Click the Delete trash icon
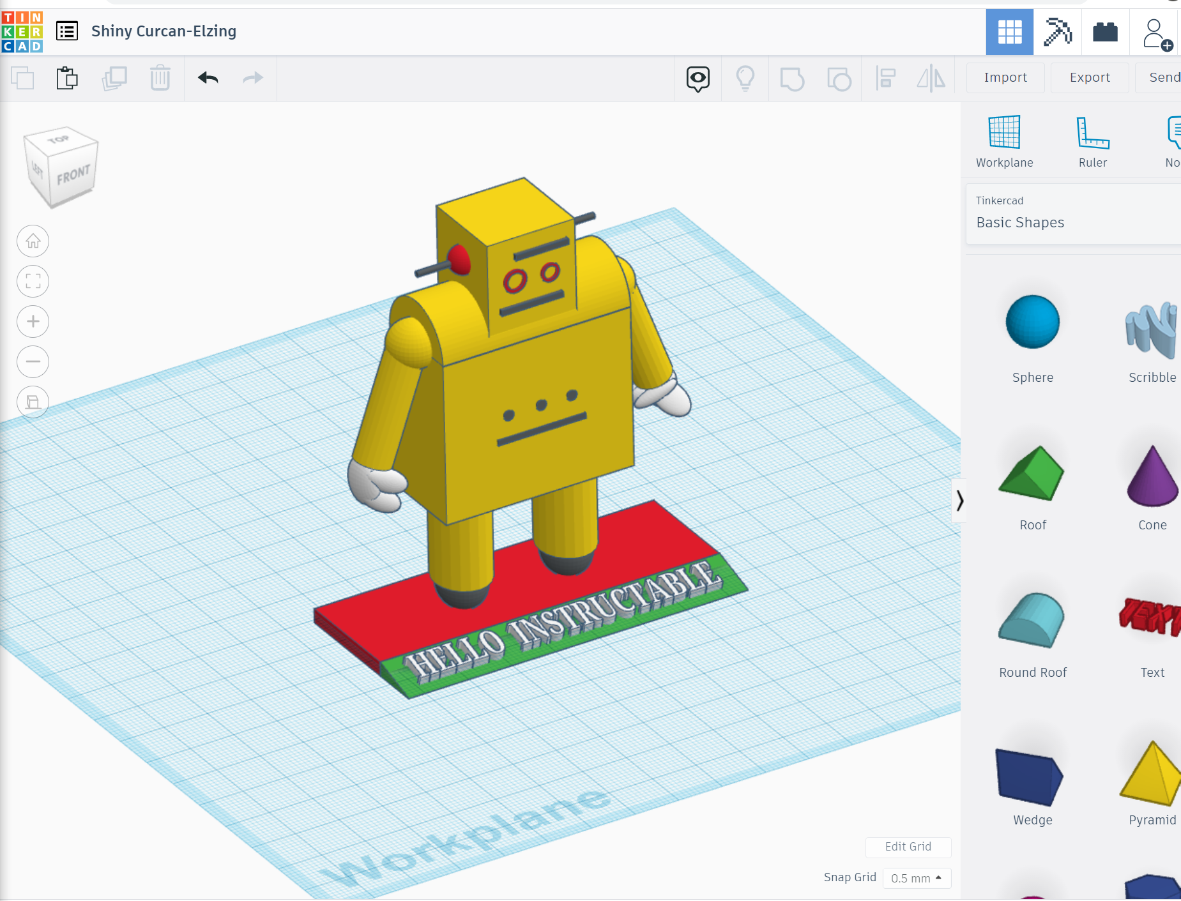 (x=160, y=79)
